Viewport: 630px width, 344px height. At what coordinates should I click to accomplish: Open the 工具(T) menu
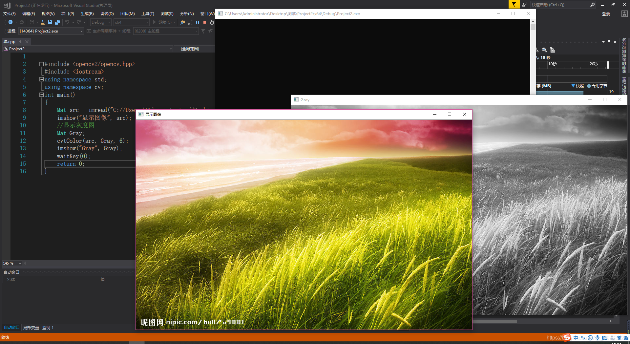pos(148,13)
